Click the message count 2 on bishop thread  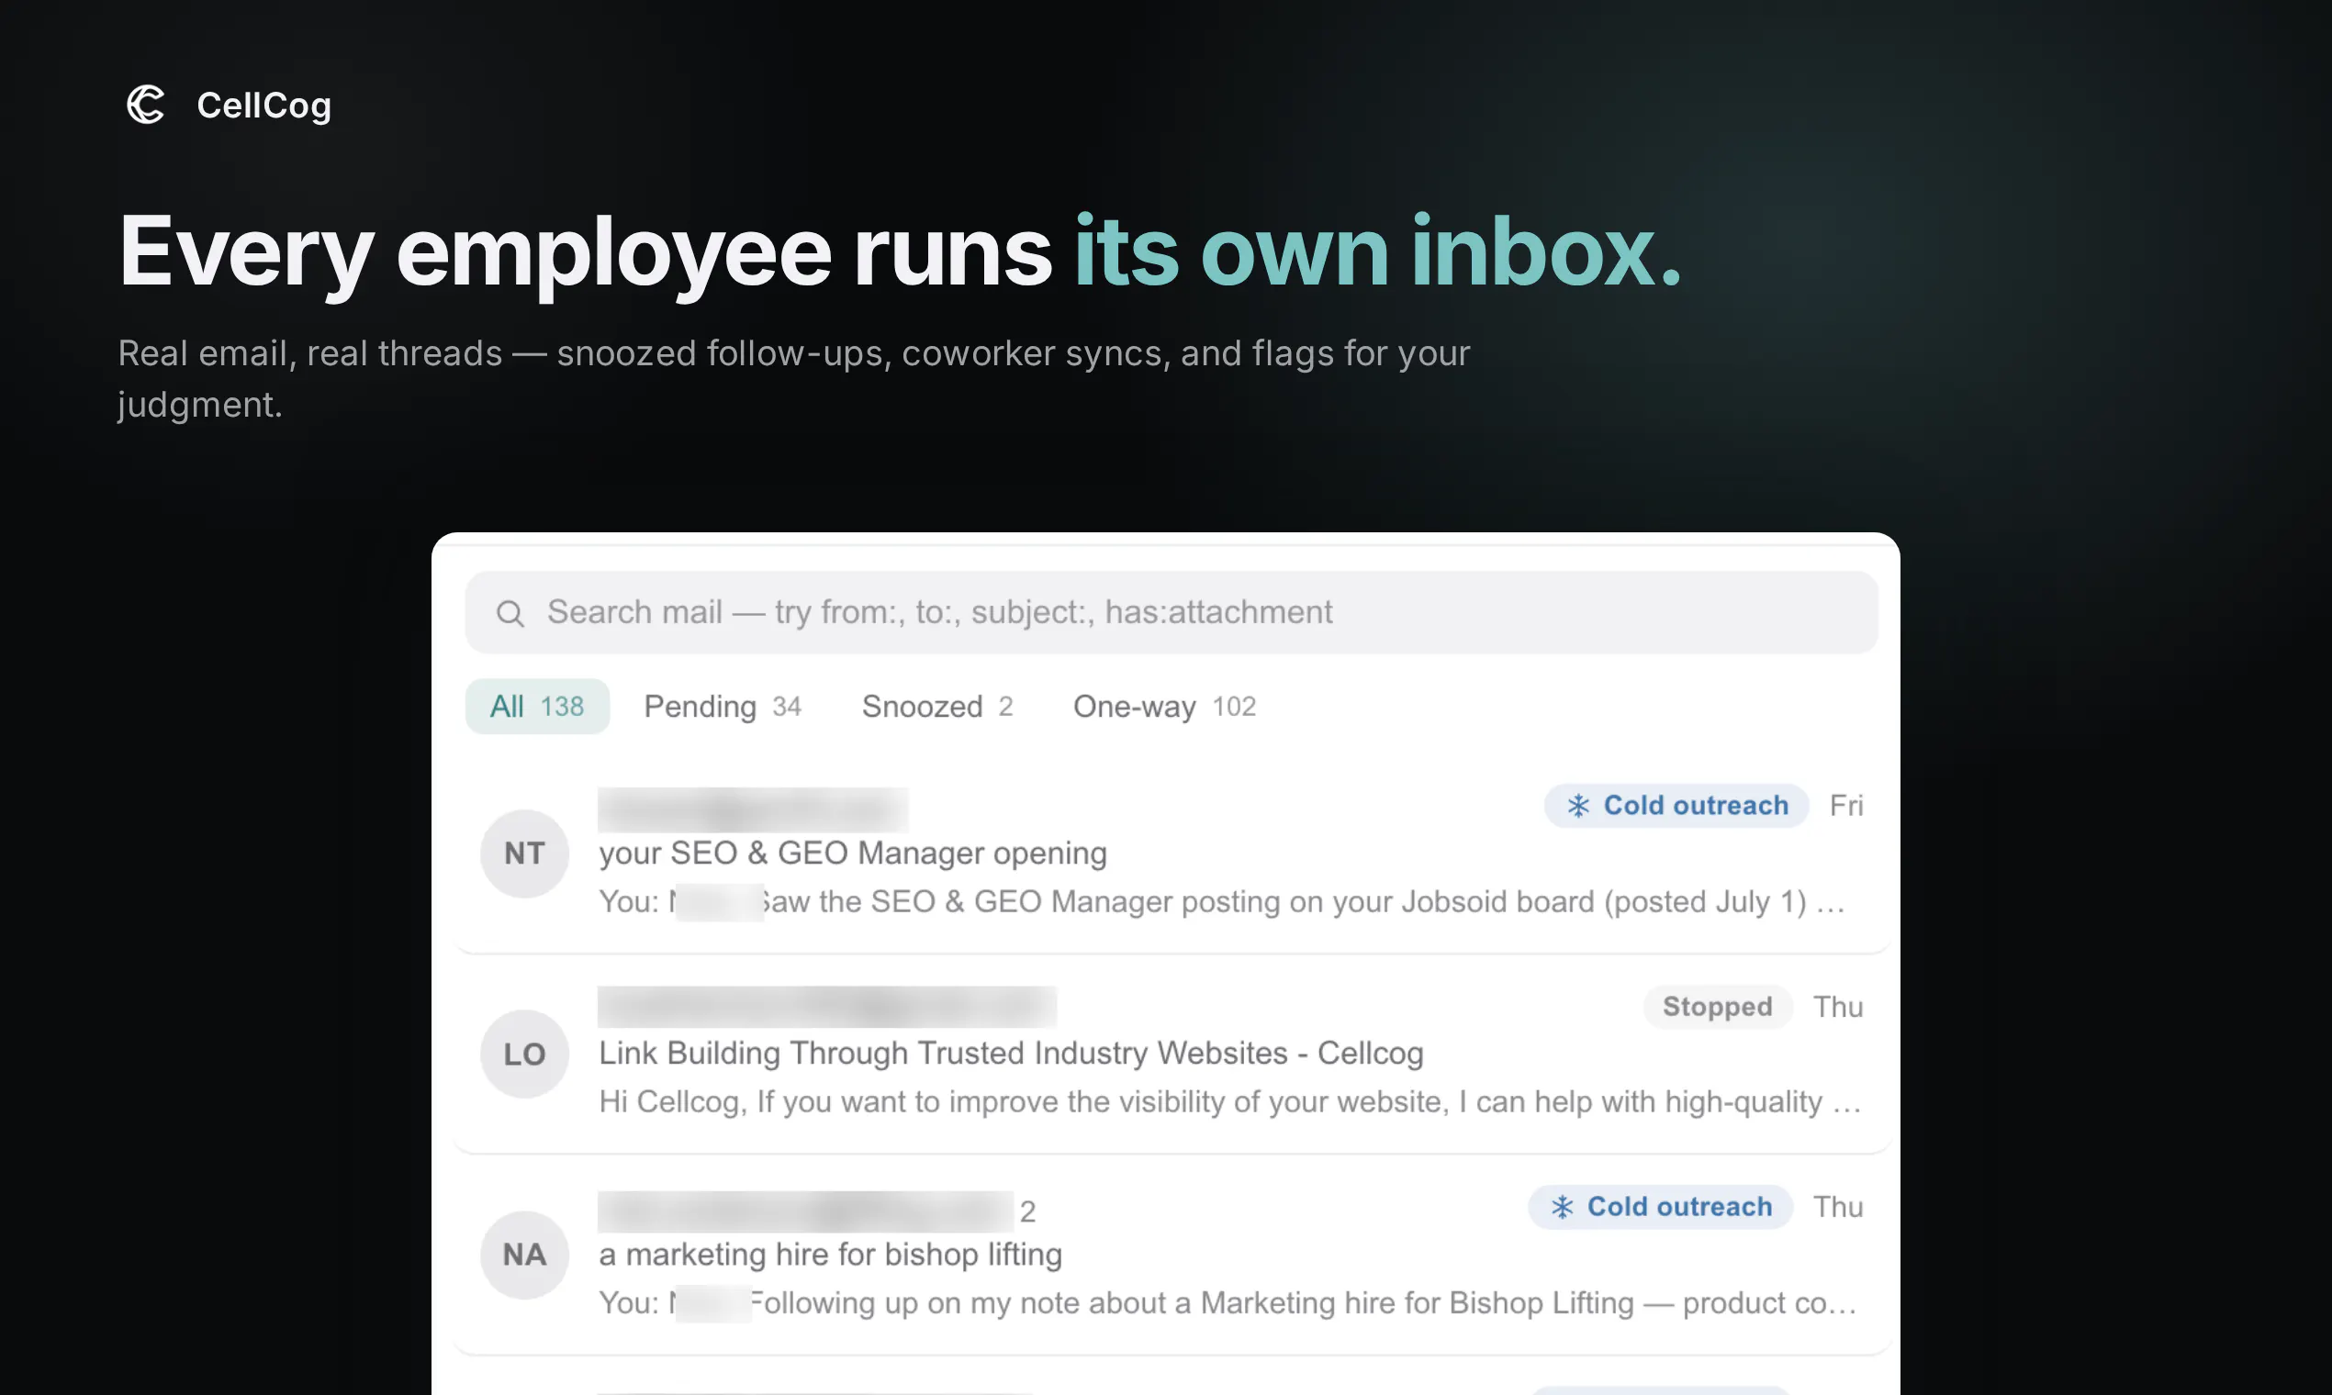coord(1026,1211)
